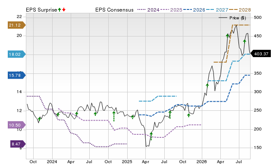Click the 150 label on the price axis
Viewport: 276px width, 164px height.
coord(258,148)
